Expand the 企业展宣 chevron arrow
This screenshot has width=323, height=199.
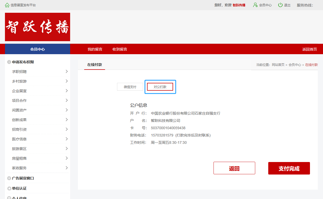pyautogui.click(x=66, y=91)
